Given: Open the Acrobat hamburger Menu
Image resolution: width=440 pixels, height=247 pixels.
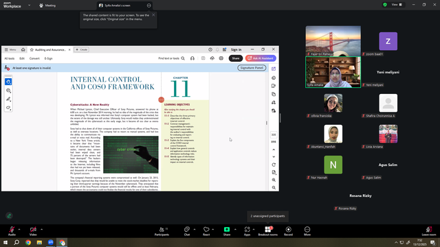Looking at the screenshot, I should [10, 49].
